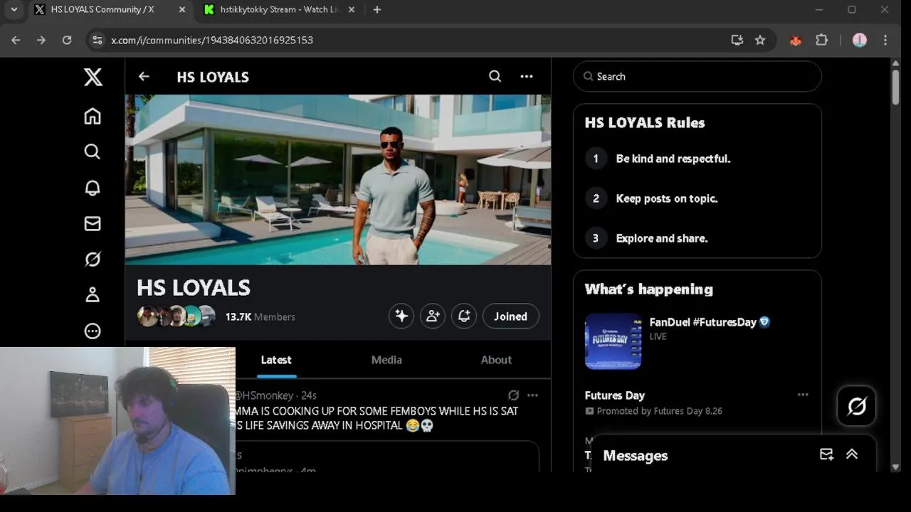Viewport: 911px width, 512px height.
Task: Open FanDuel #FuturesDay live thumbnail
Action: pos(613,341)
